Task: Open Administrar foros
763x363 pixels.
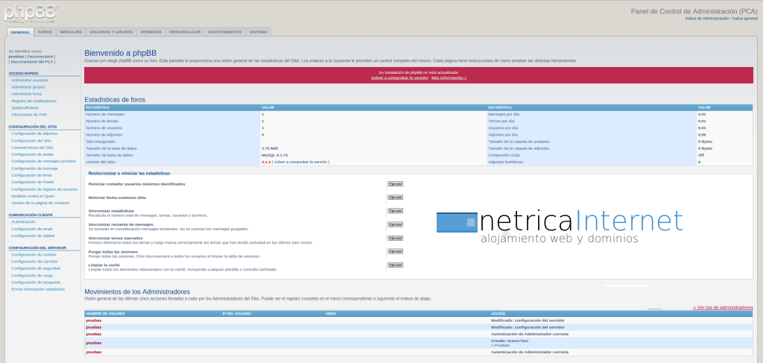Action: pos(27,94)
